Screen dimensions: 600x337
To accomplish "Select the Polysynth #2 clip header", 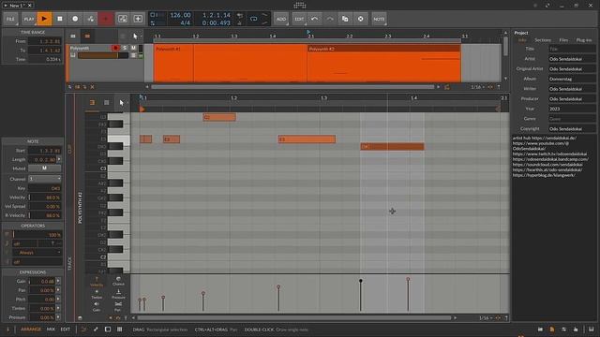I will coord(383,49).
